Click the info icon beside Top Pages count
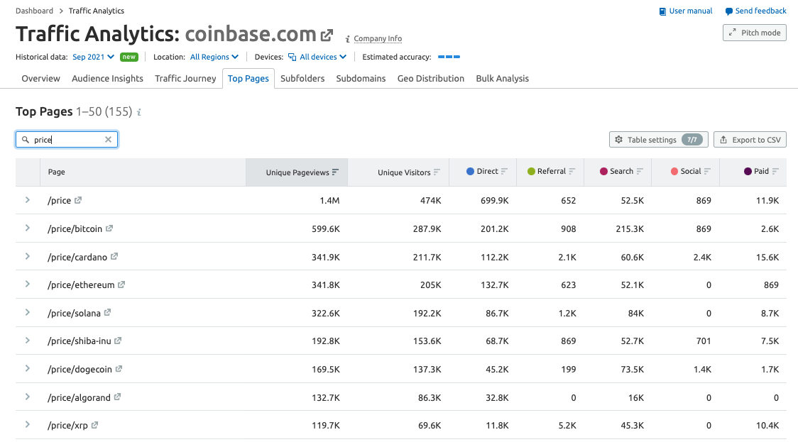 pyautogui.click(x=139, y=112)
